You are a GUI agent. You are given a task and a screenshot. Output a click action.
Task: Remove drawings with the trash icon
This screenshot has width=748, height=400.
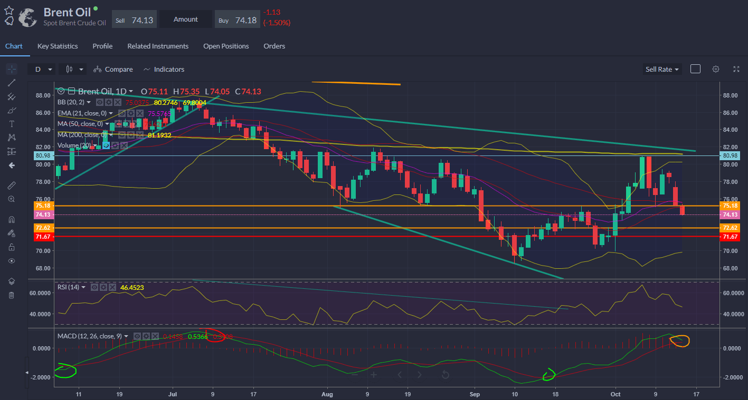click(x=11, y=295)
